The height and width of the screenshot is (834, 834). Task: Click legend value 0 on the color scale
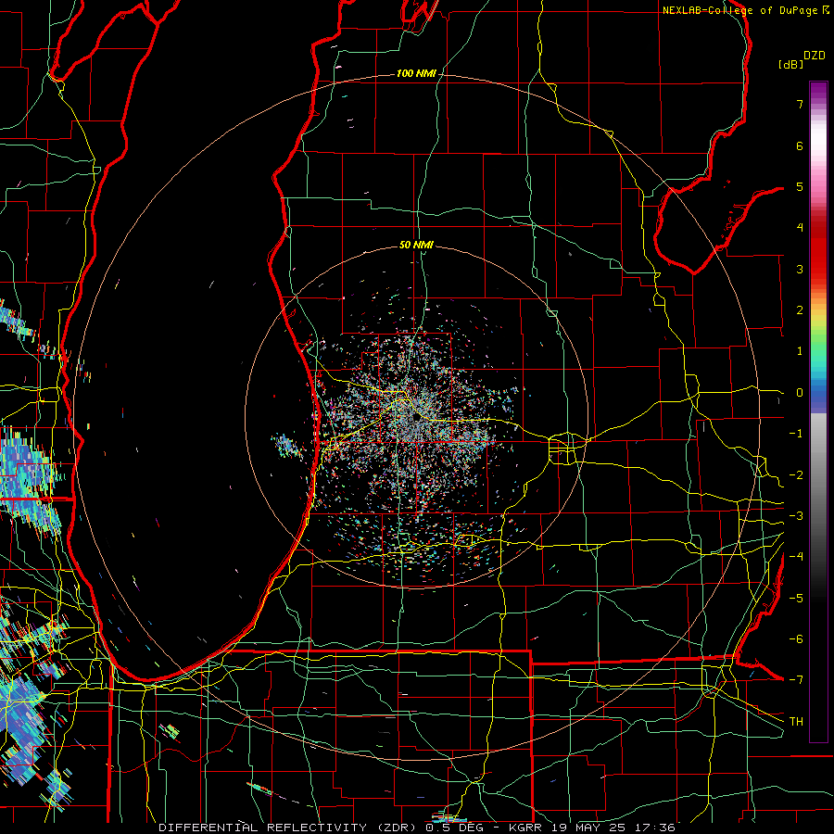point(800,393)
